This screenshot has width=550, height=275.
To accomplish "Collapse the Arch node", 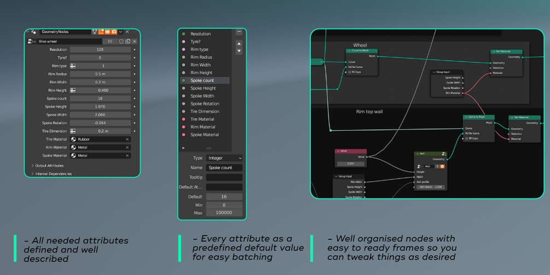I will (418, 154).
